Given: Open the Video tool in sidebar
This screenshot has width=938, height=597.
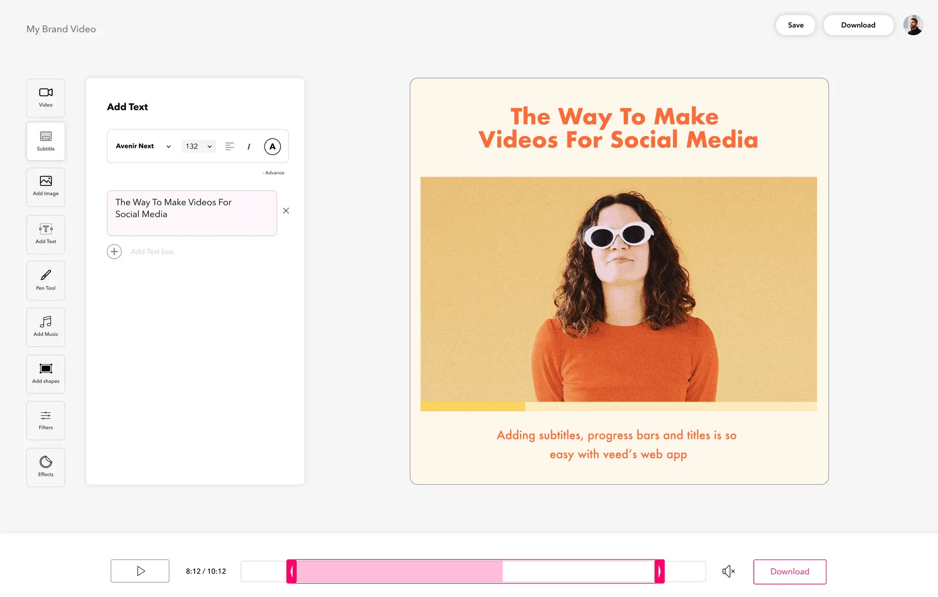Looking at the screenshot, I should coord(46,97).
